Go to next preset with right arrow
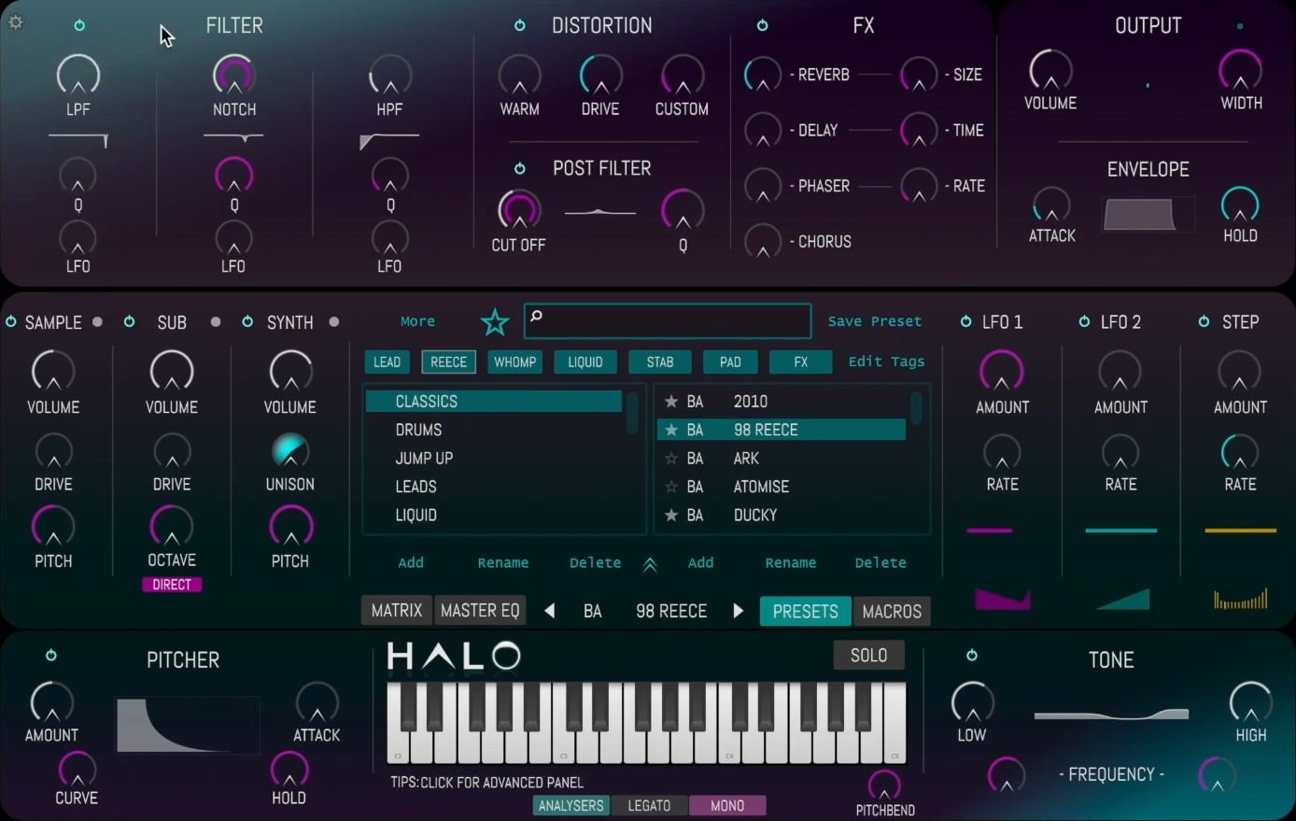Viewport: 1296px width, 821px height. (x=739, y=611)
